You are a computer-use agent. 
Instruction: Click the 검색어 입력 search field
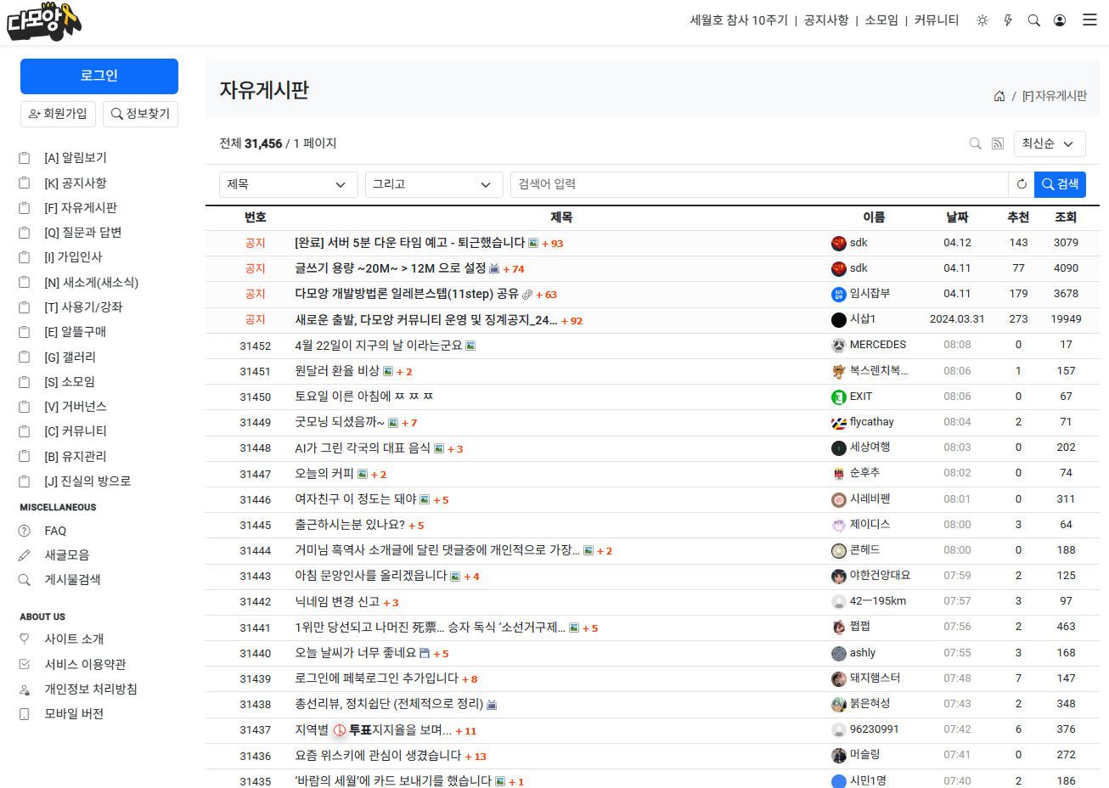click(x=759, y=184)
